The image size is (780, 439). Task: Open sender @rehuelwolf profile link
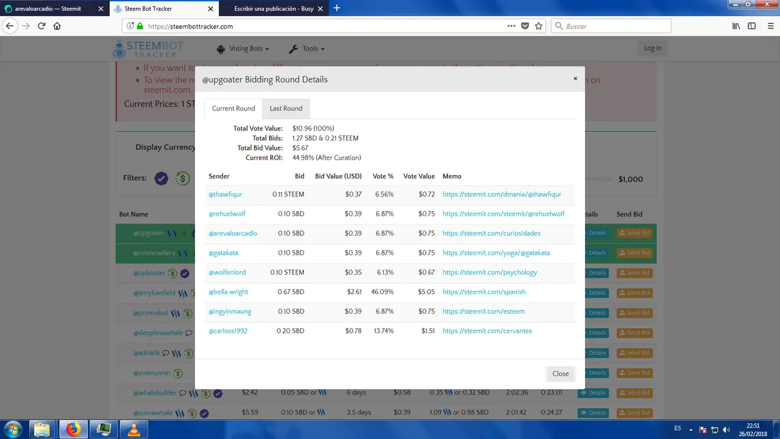[227, 214]
